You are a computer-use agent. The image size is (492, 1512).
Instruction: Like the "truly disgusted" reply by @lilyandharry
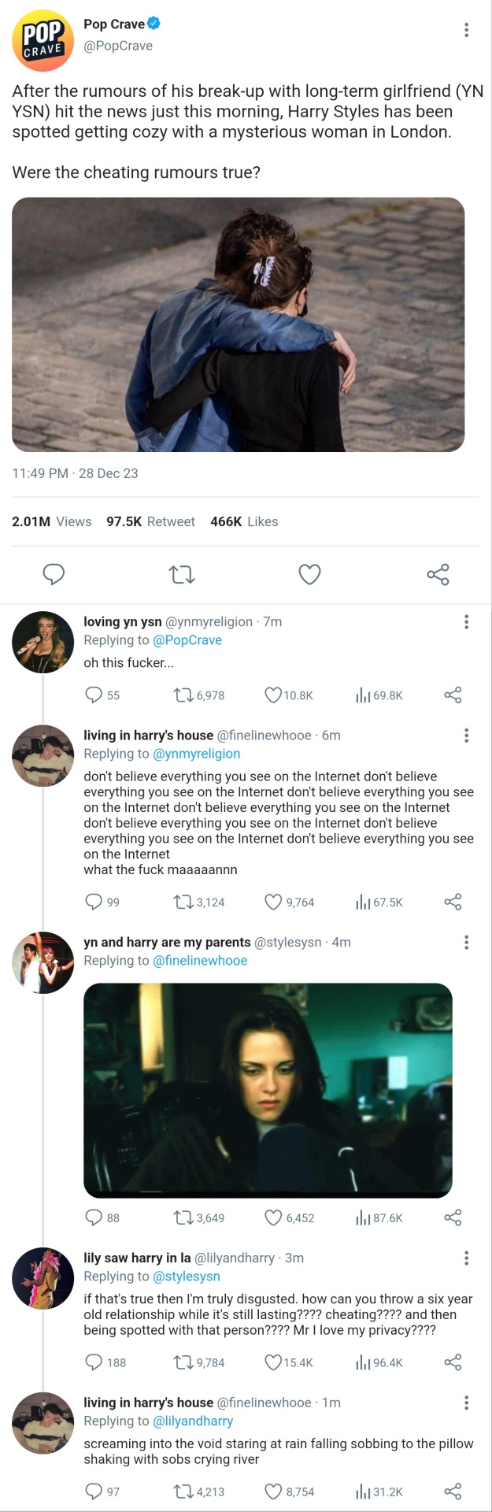pos(273,1362)
